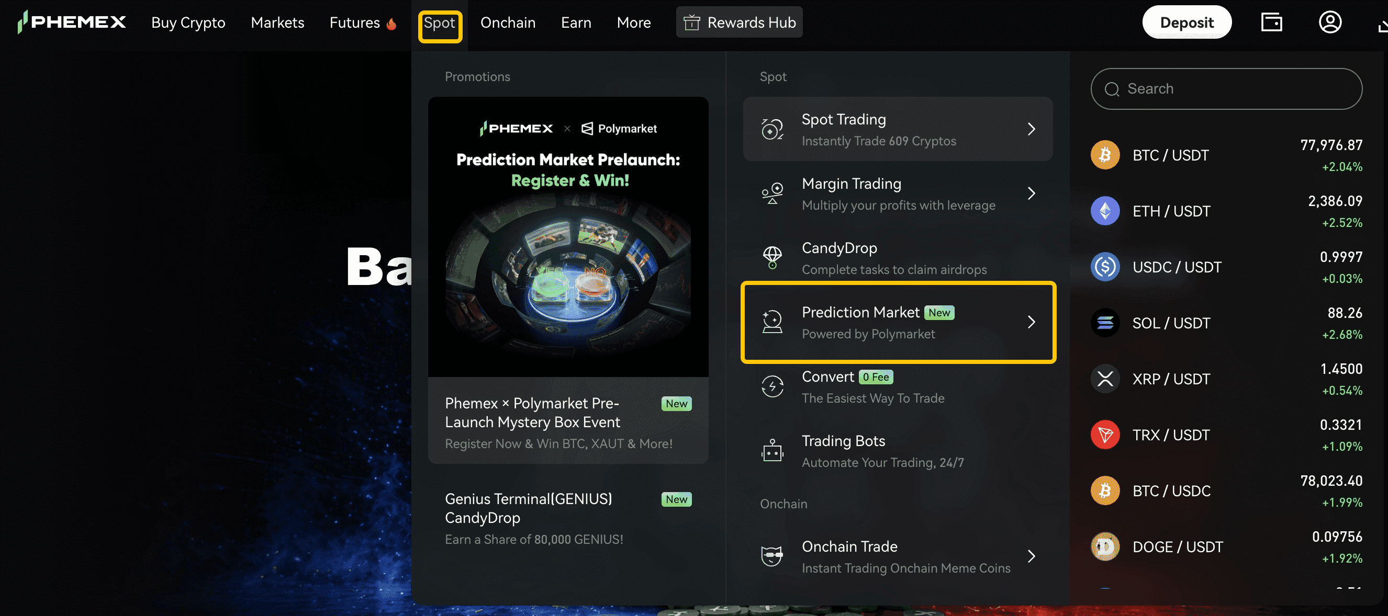1388x616 pixels.
Task: Click the CandyDrop parachute icon
Action: click(x=771, y=257)
